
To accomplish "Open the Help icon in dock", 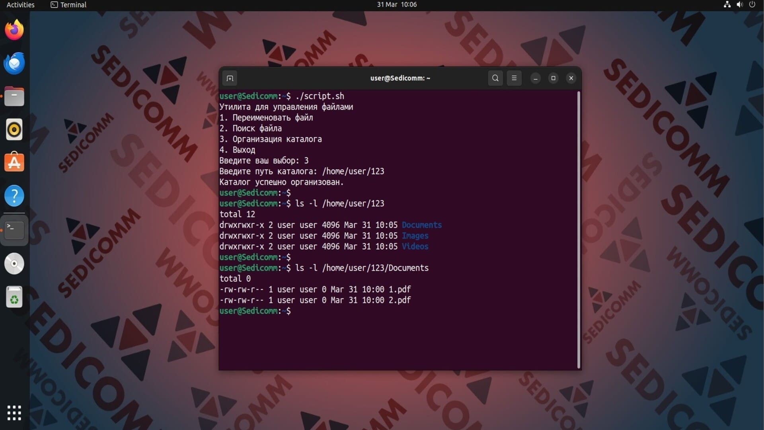I will tap(14, 196).
